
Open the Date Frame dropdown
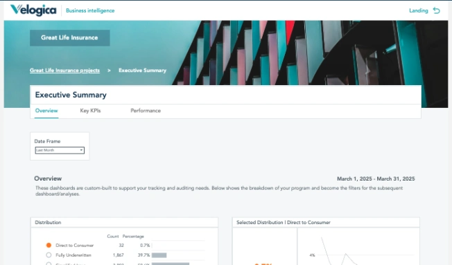tap(60, 150)
